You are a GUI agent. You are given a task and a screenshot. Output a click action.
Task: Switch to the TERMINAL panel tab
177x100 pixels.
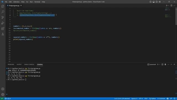[40, 64]
